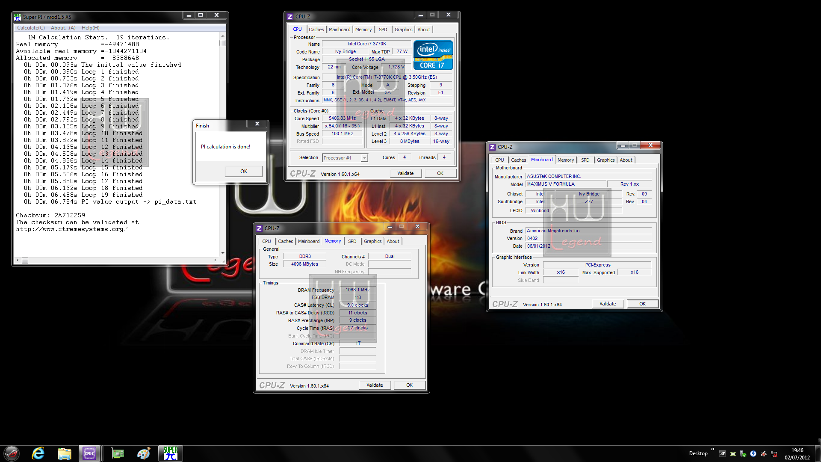This screenshot has width=821, height=462.
Task: Open the ASUS tray icon
Action: (x=722, y=453)
